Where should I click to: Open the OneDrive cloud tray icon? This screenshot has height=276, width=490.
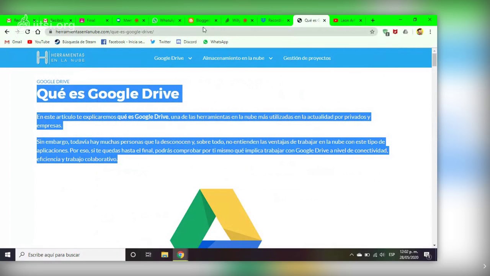click(359, 255)
